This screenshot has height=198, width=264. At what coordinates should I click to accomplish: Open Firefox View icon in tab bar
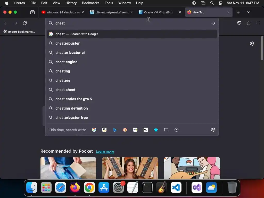tap(32, 12)
